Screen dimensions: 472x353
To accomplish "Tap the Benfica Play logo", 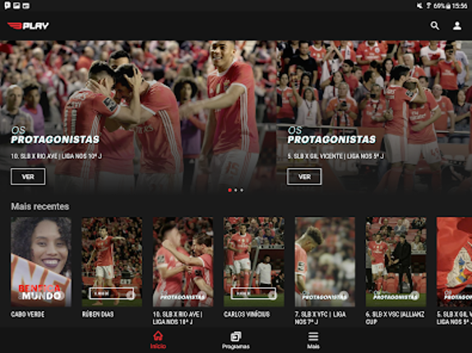I will [28, 25].
